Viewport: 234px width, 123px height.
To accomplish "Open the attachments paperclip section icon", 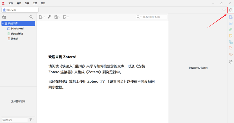I will point(231,29).
